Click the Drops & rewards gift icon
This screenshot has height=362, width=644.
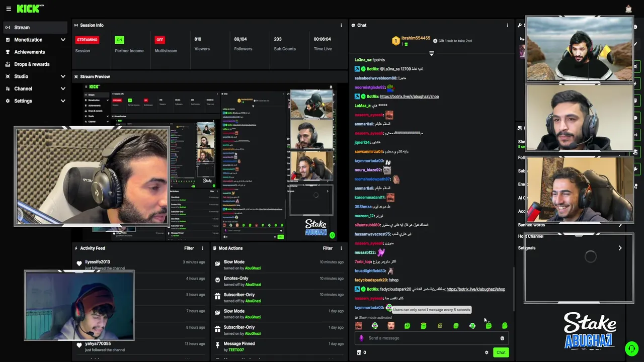pos(8,64)
